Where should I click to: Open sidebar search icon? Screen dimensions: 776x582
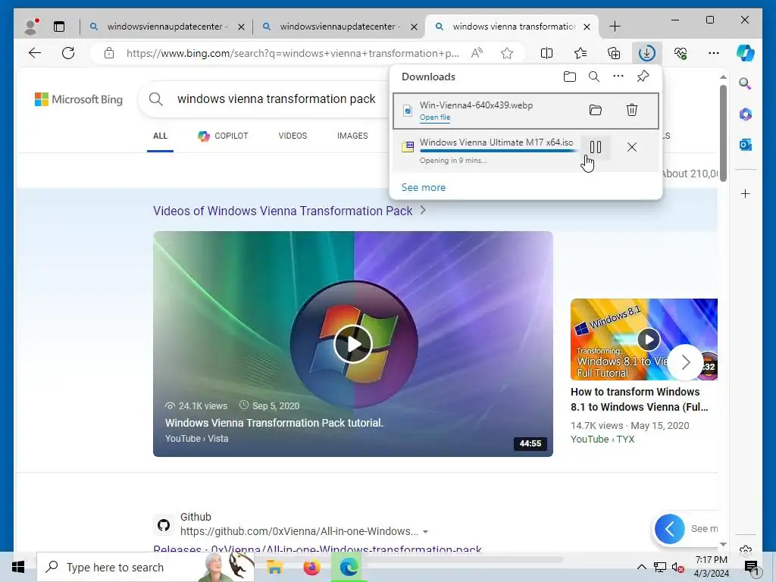pyautogui.click(x=746, y=83)
